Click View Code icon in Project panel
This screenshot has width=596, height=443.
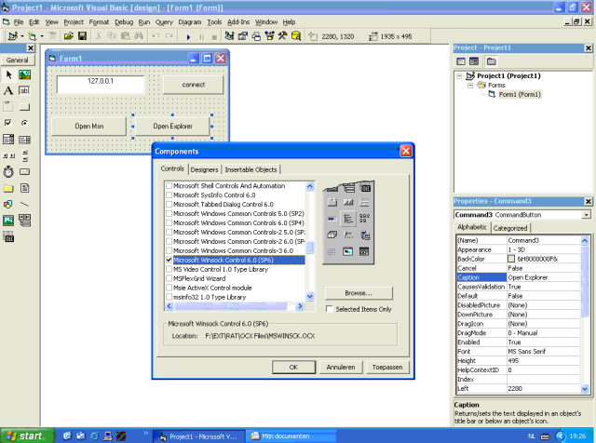click(x=461, y=61)
